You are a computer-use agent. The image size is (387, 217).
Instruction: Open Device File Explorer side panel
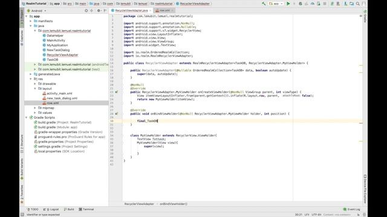pyautogui.click(x=365, y=189)
